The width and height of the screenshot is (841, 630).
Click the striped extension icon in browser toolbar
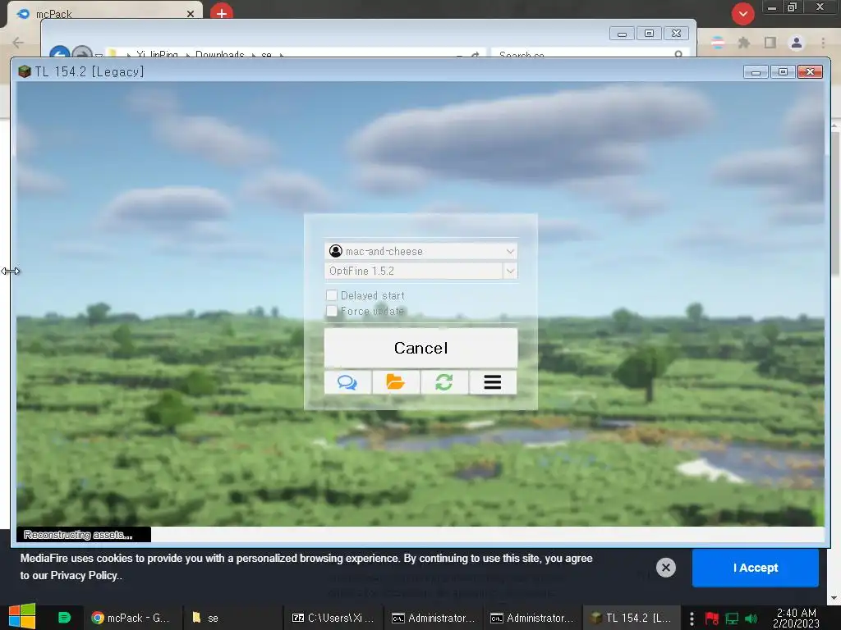coord(718,43)
